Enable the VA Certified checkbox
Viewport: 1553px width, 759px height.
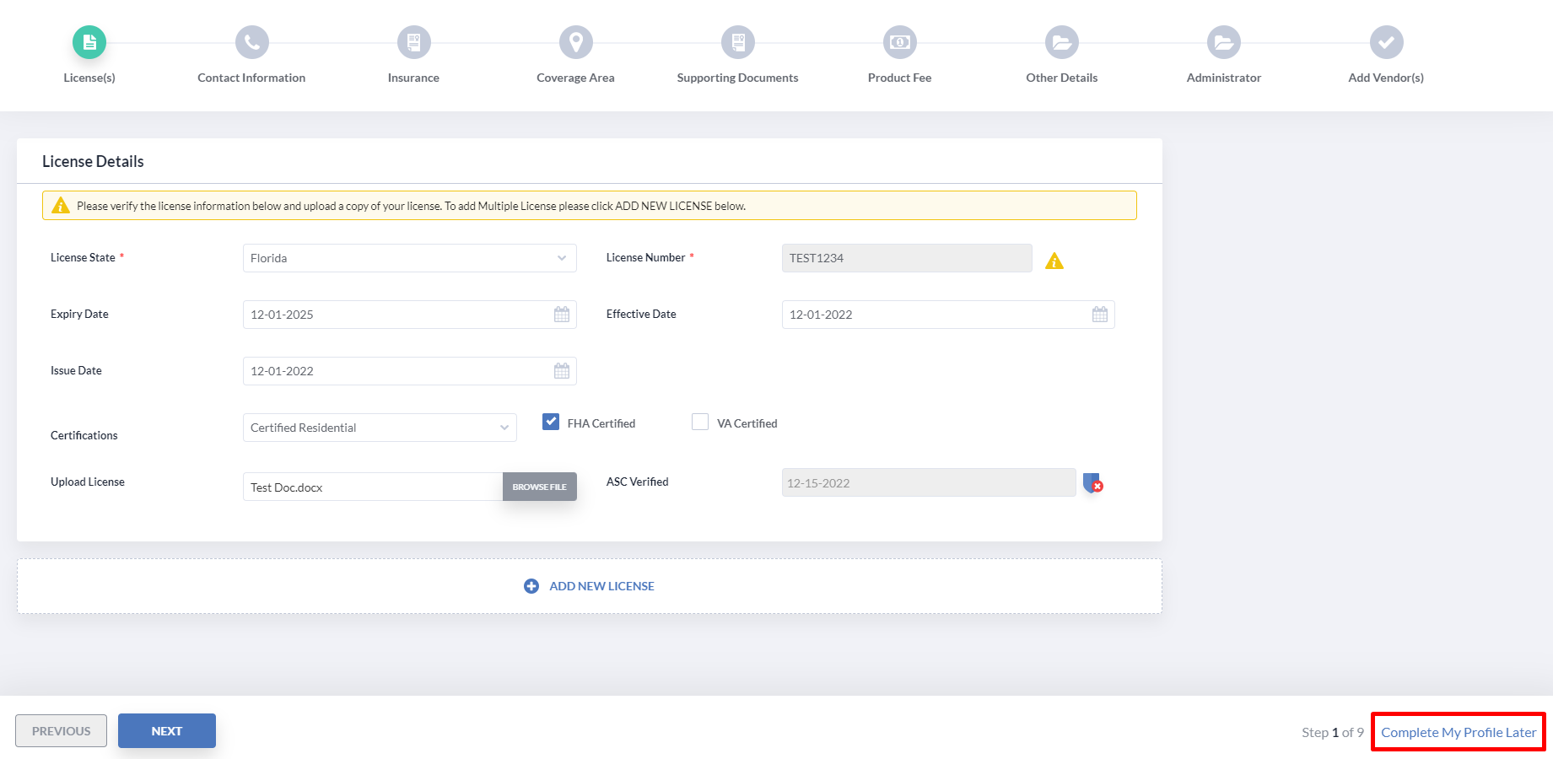(x=700, y=422)
